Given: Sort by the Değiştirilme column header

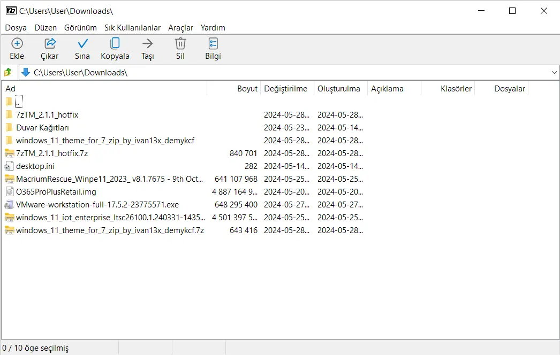Looking at the screenshot, I should click(x=287, y=88).
